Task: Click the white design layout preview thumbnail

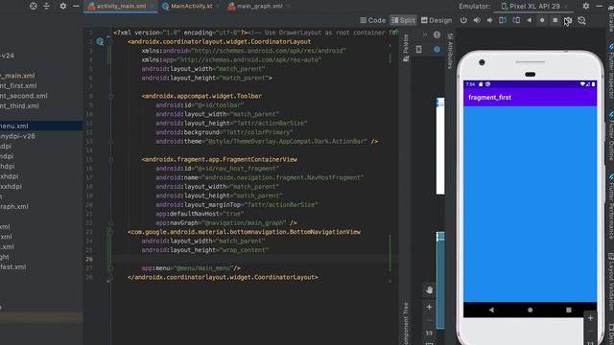Action: coord(440,146)
